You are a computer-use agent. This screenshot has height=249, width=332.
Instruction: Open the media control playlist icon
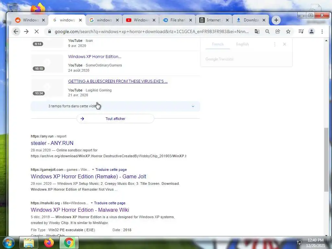[x=301, y=31]
